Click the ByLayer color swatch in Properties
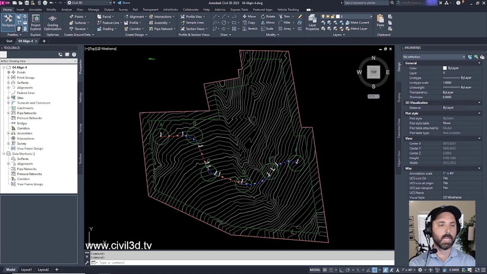Image resolution: width=487 pixels, height=274 pixels. (445, 68)
